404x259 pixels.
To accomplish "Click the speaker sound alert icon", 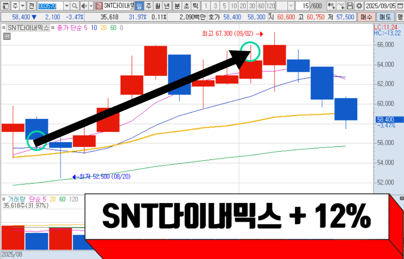I will 84,6.
